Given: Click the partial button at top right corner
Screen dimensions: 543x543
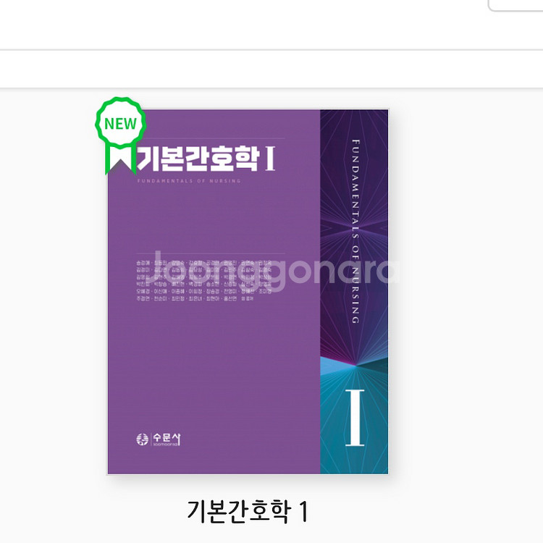Looking at the screenshot, I should click(x=515, y=6).
